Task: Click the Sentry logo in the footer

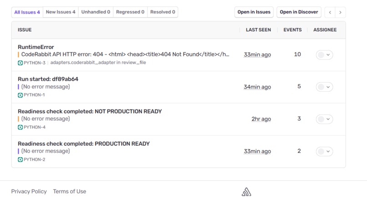Action: (246, 192)
